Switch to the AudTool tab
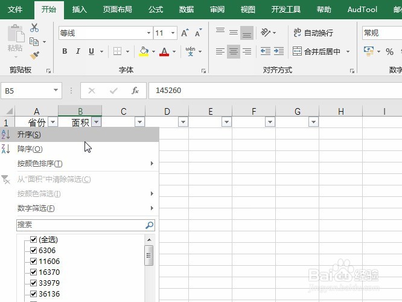This screenshot has width=402, height=302. tap(362, 10)
